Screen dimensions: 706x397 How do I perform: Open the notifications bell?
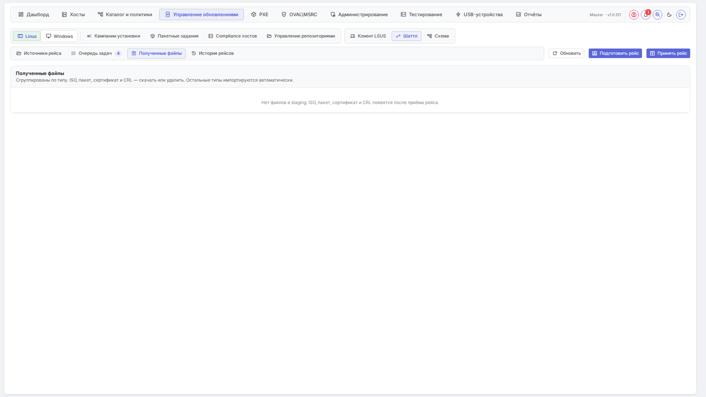click(x=646, y=15)
